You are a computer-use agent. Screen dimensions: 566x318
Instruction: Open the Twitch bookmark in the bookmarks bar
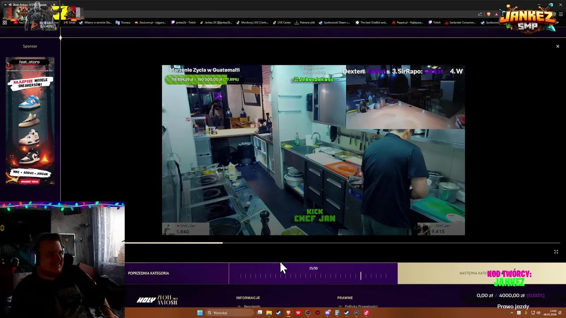435,23
